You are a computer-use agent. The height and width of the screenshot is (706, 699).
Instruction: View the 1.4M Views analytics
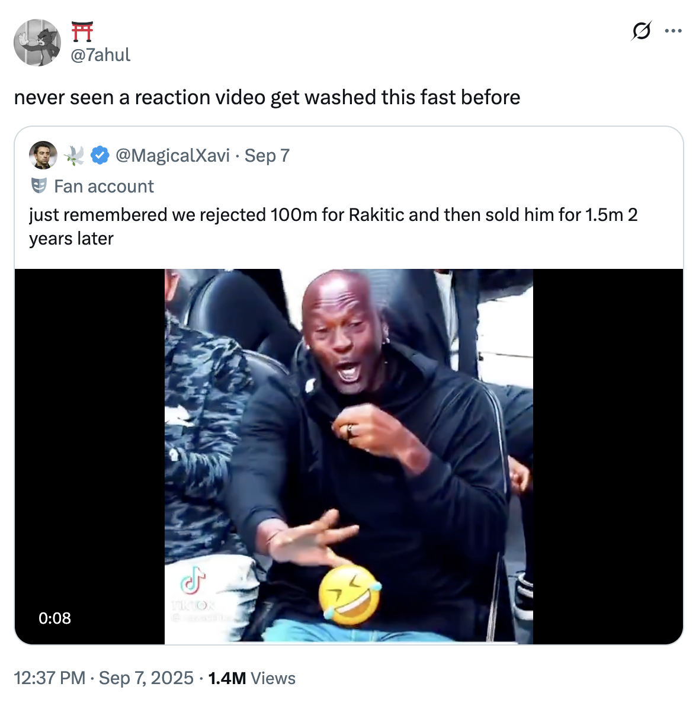pyautogui.click(x=252, y=678)
